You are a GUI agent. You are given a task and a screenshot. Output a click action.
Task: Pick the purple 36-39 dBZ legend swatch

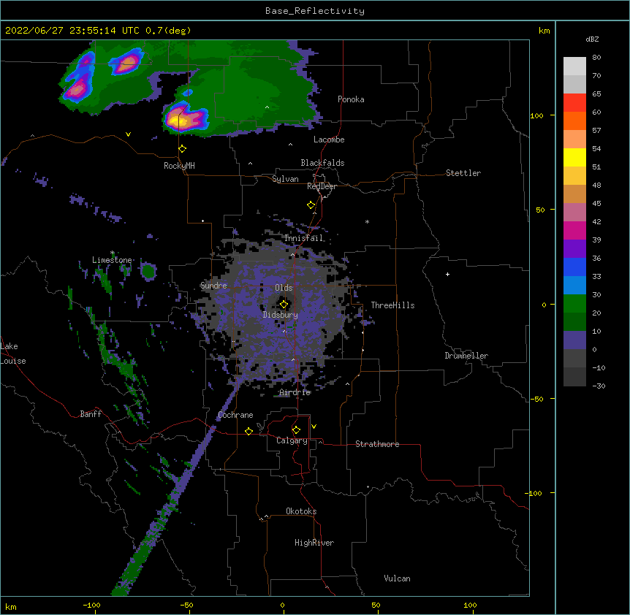click(574, 249)
